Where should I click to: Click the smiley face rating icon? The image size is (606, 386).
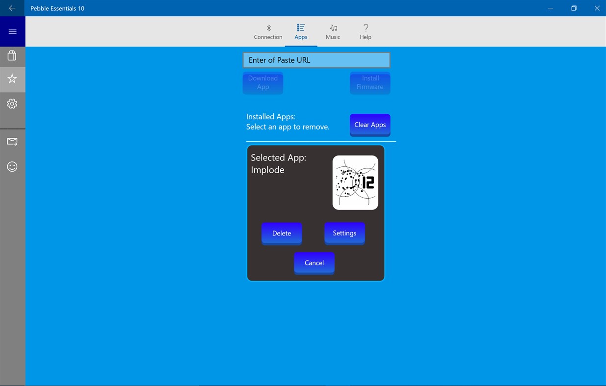pyautogui.click(x=12, y=166)
